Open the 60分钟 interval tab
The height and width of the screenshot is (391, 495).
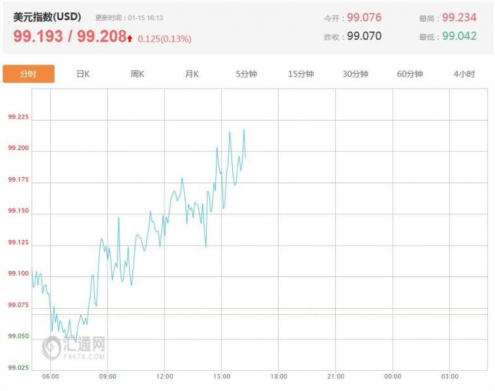coord(410,74)
